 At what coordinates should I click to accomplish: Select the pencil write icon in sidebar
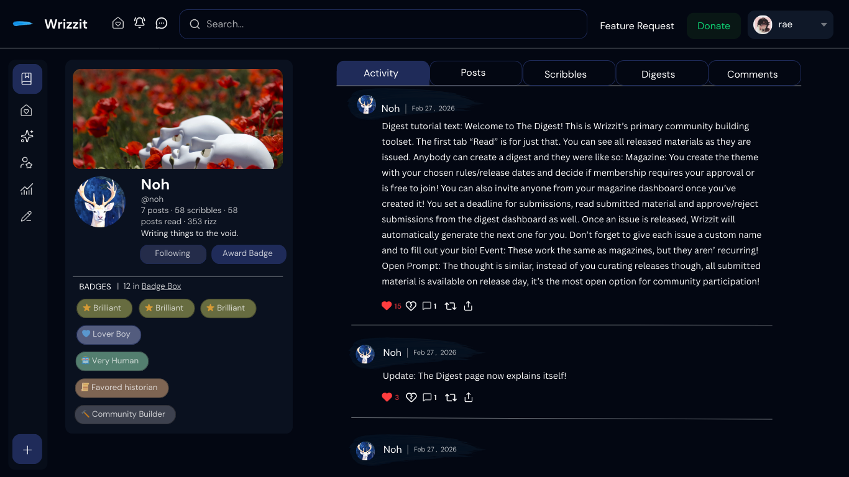click(27, 216)
